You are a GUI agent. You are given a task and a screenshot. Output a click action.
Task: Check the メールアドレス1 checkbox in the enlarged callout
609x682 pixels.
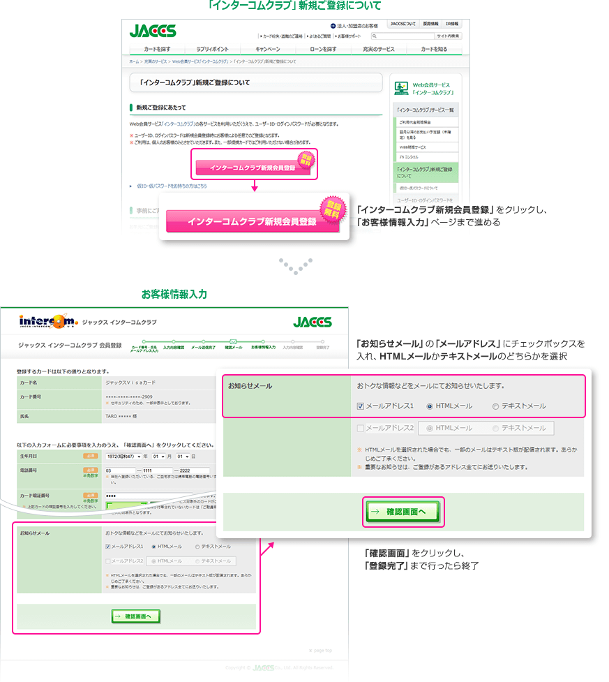pyautogui.click(x=361, y=406)
